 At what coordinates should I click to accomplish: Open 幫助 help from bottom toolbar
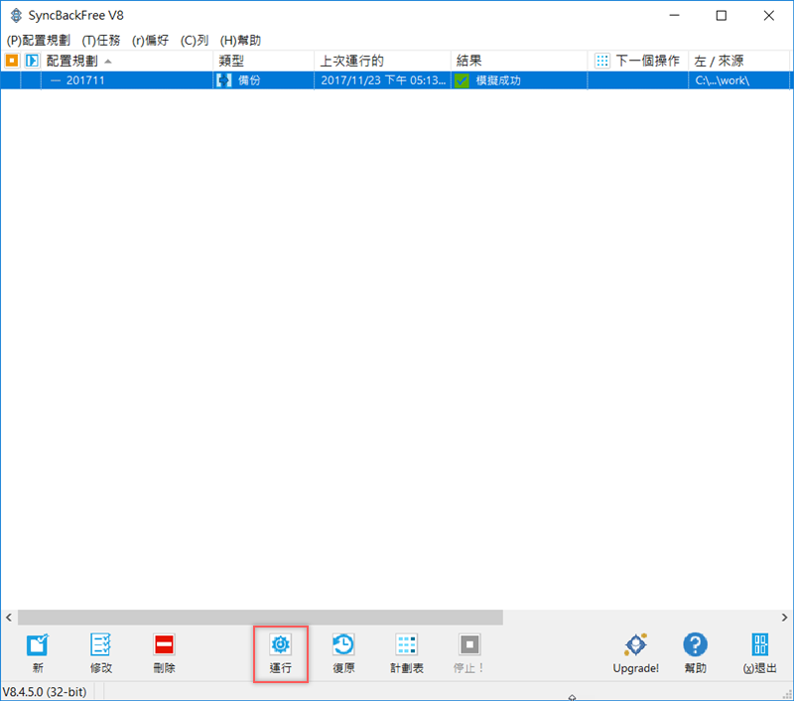click(x=696, y=653)
